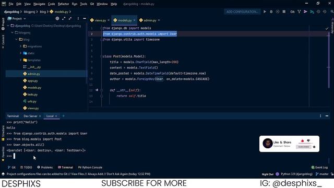Screen dimensions: 334x188
Task: Open the Refactor menu
Action: tap(64, 4)
